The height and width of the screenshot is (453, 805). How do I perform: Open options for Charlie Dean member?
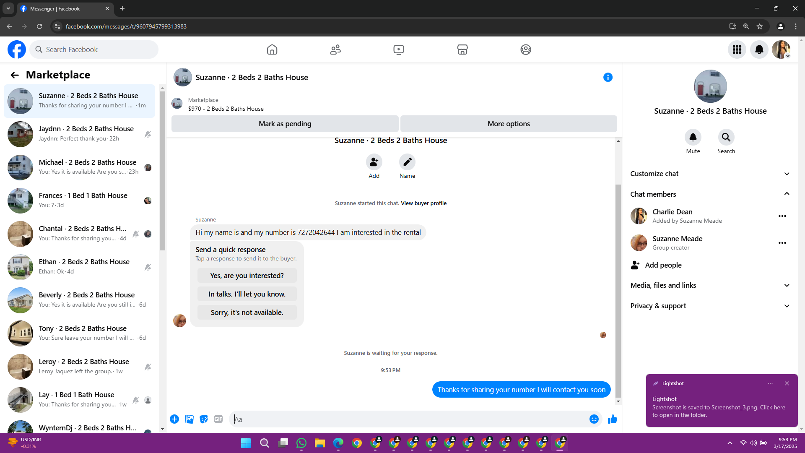782,216
